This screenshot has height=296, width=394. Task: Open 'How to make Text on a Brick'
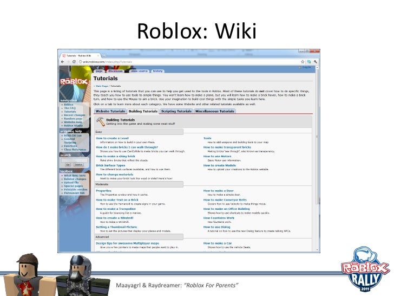tap(117, 200)
